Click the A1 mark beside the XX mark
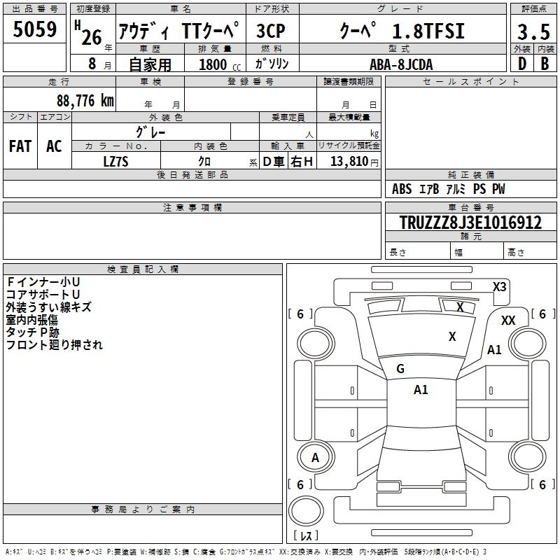 [494, 349]
